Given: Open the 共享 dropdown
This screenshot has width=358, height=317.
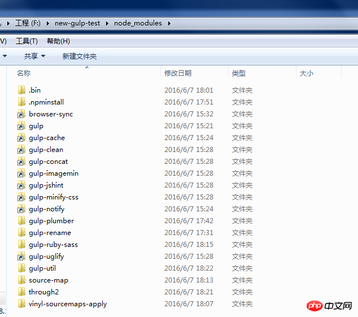Looking at the screenshot, I should (x=34, y=56).
